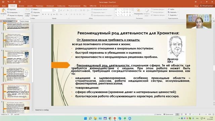Open Направление текста dropdown
The width and height of the screenshot is (215, 121).
click(x=99, y=9)
